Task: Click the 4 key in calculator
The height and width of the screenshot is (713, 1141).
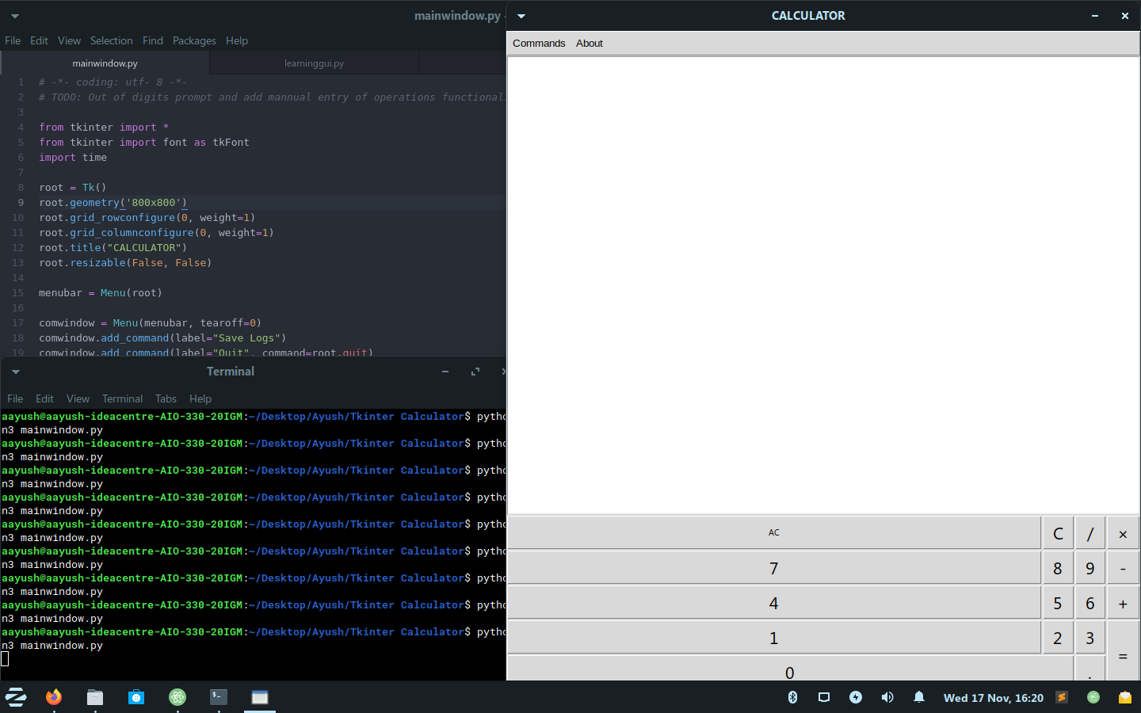Action: [774, 603]
